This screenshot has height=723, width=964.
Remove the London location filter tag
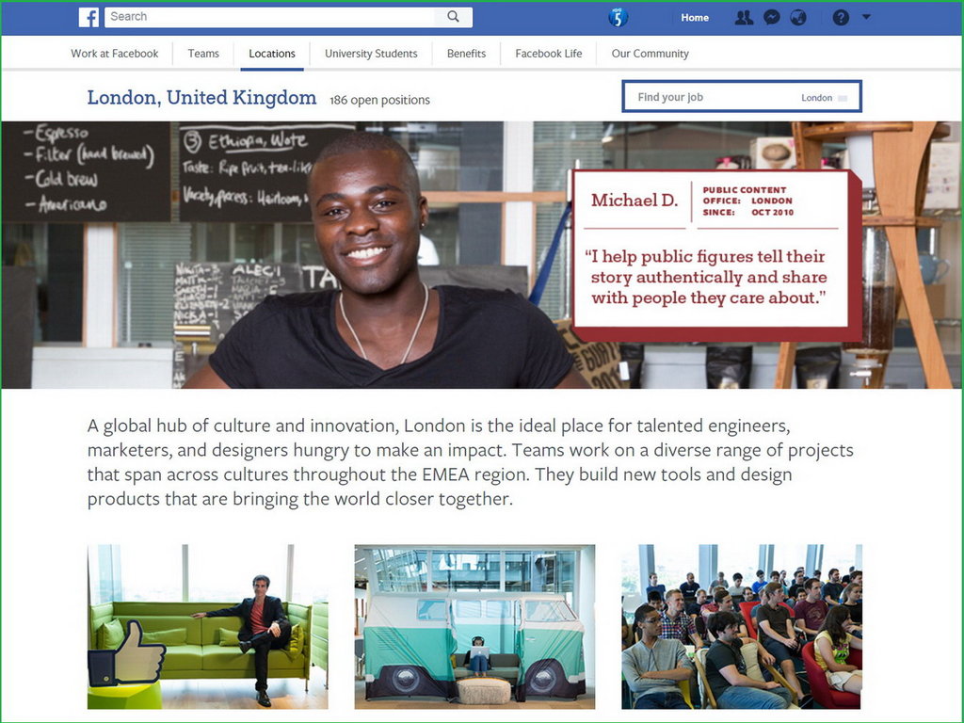(x=843, y=98)
